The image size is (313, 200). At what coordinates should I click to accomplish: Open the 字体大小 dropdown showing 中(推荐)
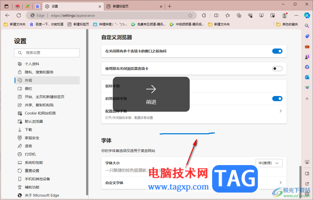269,163
